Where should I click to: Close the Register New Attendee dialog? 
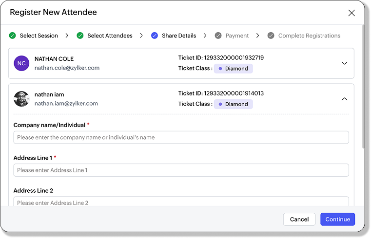point(351,13)
